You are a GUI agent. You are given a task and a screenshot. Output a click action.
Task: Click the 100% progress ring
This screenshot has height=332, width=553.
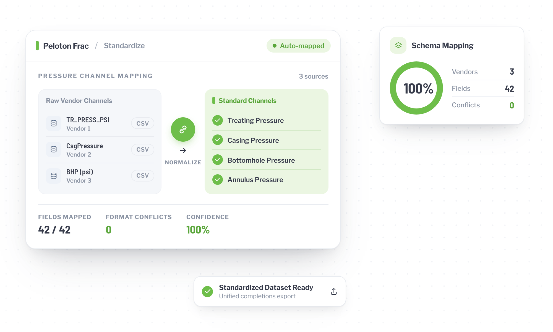click(x=416, y=88)
